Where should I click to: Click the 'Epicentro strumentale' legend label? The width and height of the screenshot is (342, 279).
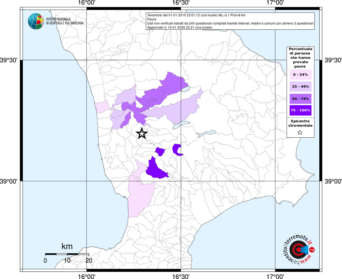(x=300, y=123)
